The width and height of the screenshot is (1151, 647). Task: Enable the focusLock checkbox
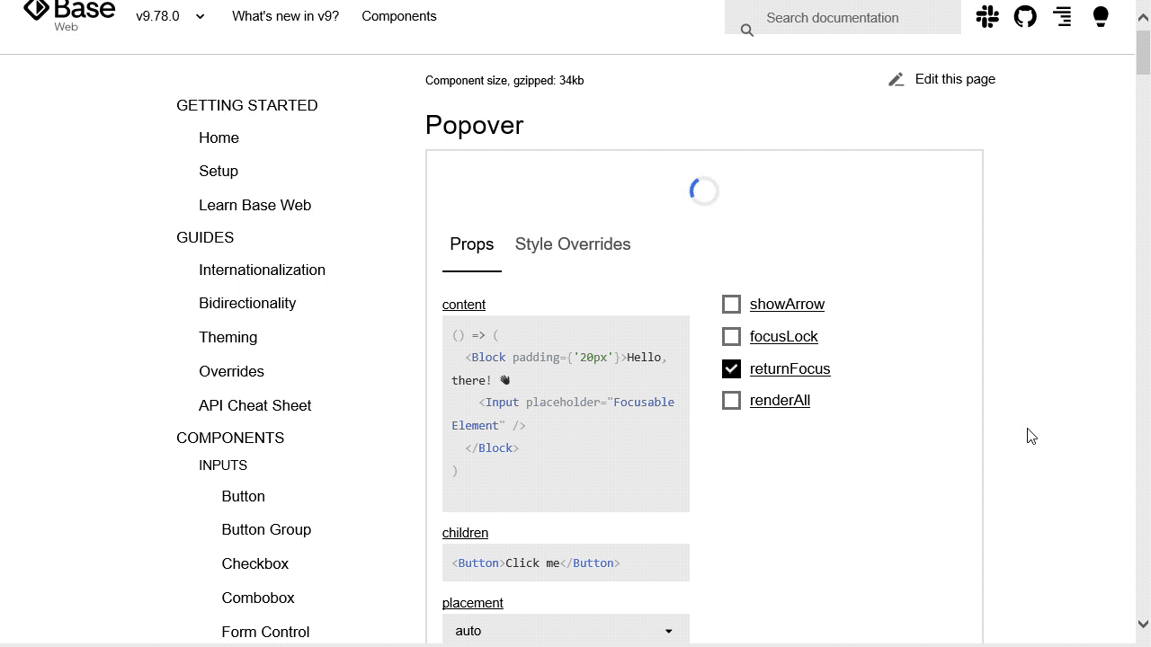[x=731, y=337]
